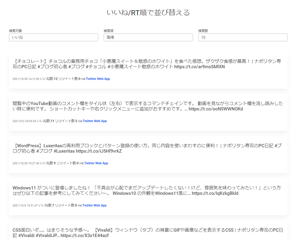The width and height of the screenshot is (298, 240).
Task: Click the #Luxeritas hashtag
Action: (x=64, y=151)
